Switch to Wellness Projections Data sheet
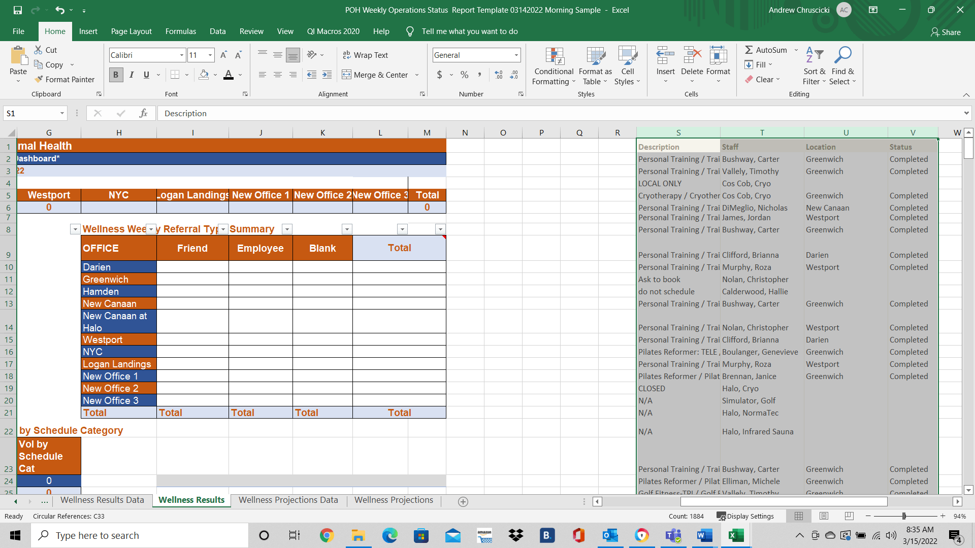Viewport: 975px width, 548px height. pos(288,500)
